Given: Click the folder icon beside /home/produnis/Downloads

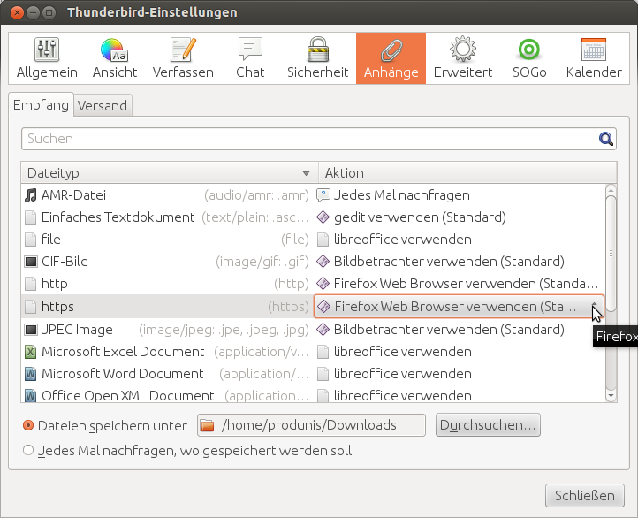Looking at the screenshot, I should pos(208,426).
